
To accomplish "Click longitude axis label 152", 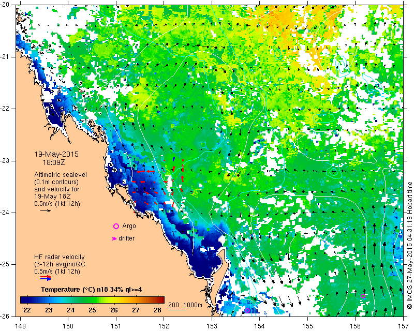I will (x=164, y=326).
